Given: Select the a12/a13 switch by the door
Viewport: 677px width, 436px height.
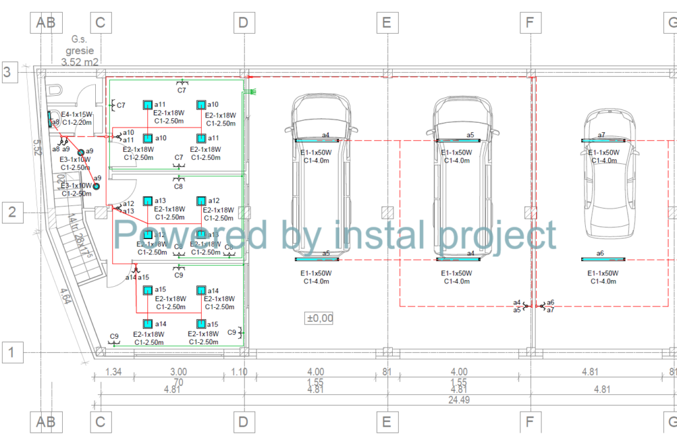Looking at the screenshot, I should (118, 208).
